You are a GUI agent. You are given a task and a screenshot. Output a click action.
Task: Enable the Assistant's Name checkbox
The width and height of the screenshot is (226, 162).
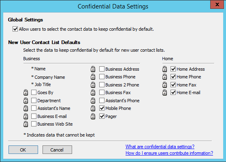click(34, 108)
